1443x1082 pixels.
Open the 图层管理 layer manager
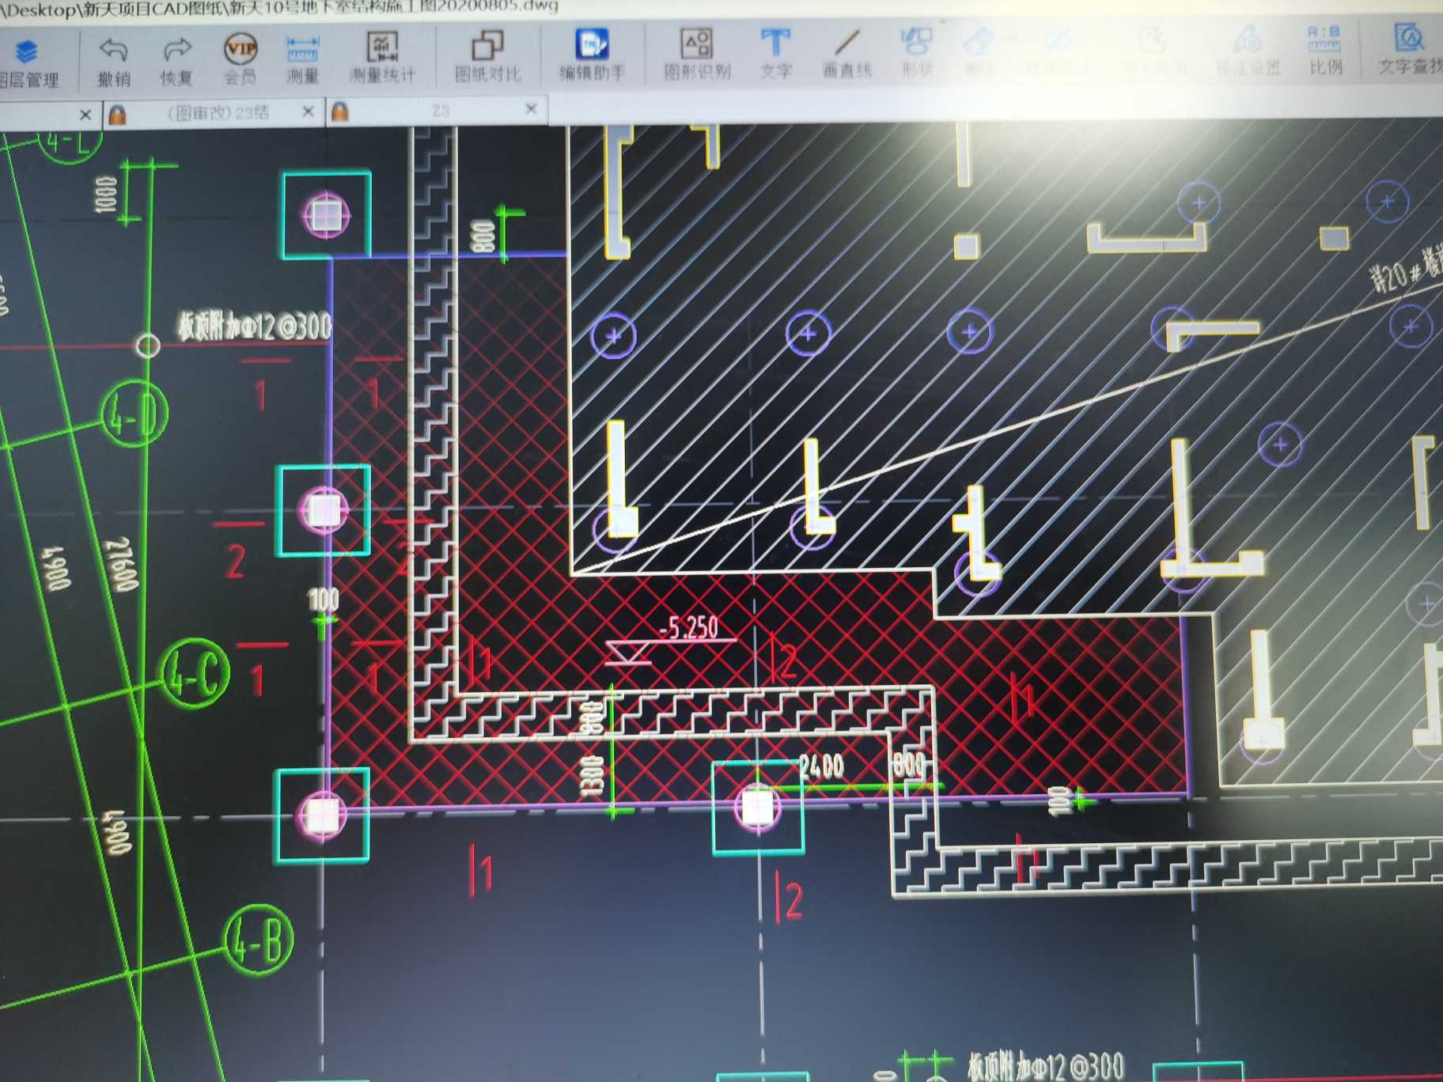[x=27, y=63]
